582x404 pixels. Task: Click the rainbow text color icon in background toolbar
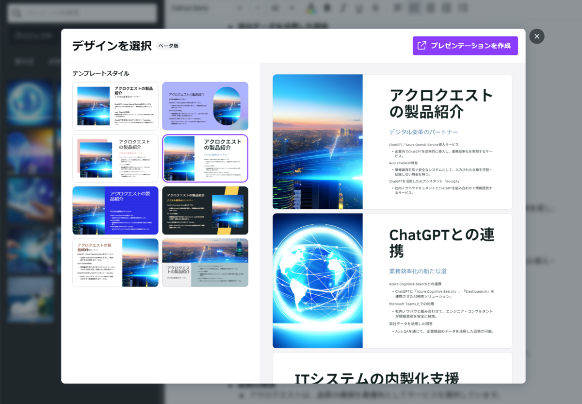(311, 8)
